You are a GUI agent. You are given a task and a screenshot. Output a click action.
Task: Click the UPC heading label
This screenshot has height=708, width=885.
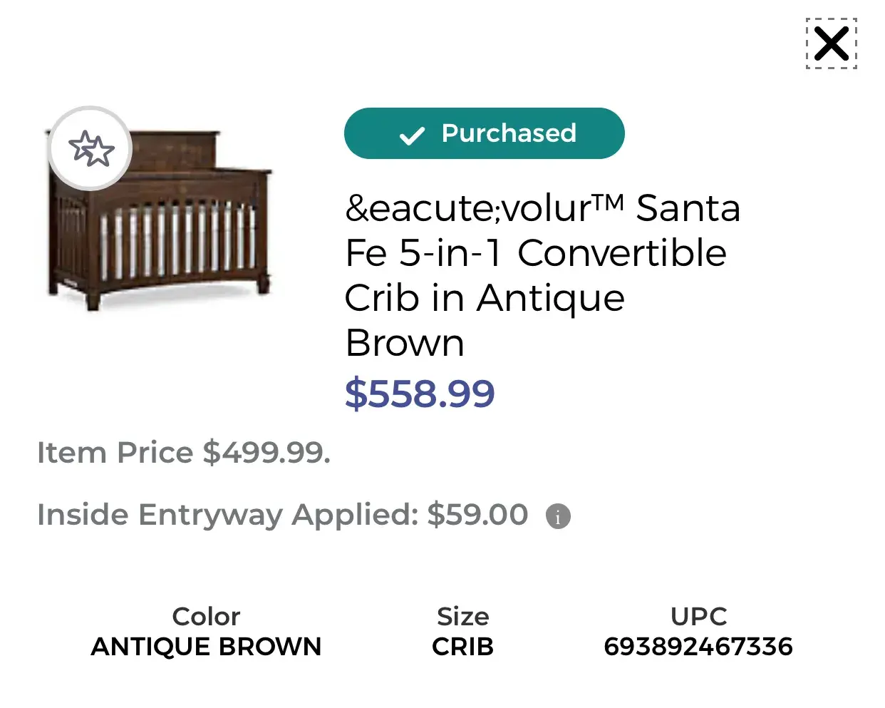coord(698,617)
